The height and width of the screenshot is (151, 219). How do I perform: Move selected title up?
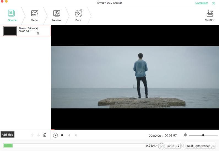(32, 135)
